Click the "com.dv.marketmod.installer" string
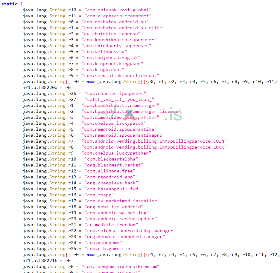 (x=122, y=201)
